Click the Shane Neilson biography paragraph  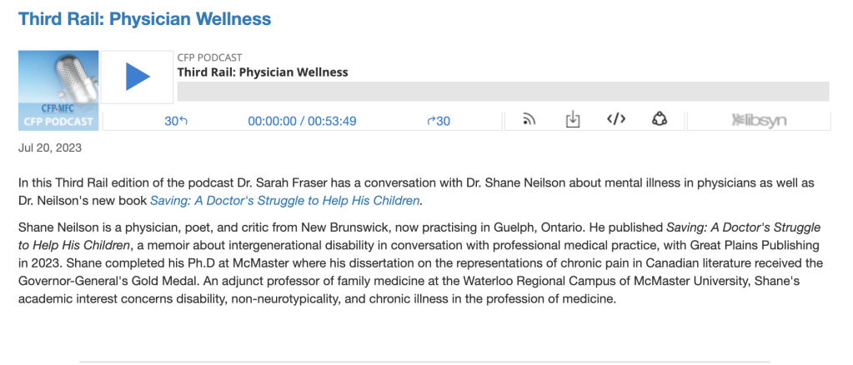click(x=417, y=263)
